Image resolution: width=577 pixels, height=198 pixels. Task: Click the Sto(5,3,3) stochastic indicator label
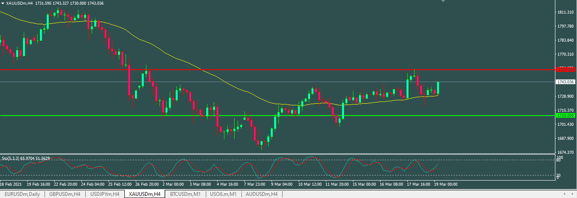click(25, 158)
